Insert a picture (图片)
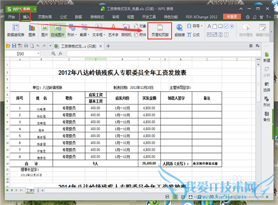Screen dimensions: 278x205 [x=44, y=30]
